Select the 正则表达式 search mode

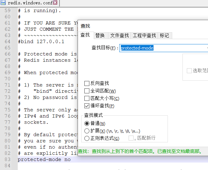[87, 138]
